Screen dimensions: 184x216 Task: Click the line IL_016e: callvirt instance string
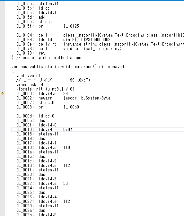(100, 44)
